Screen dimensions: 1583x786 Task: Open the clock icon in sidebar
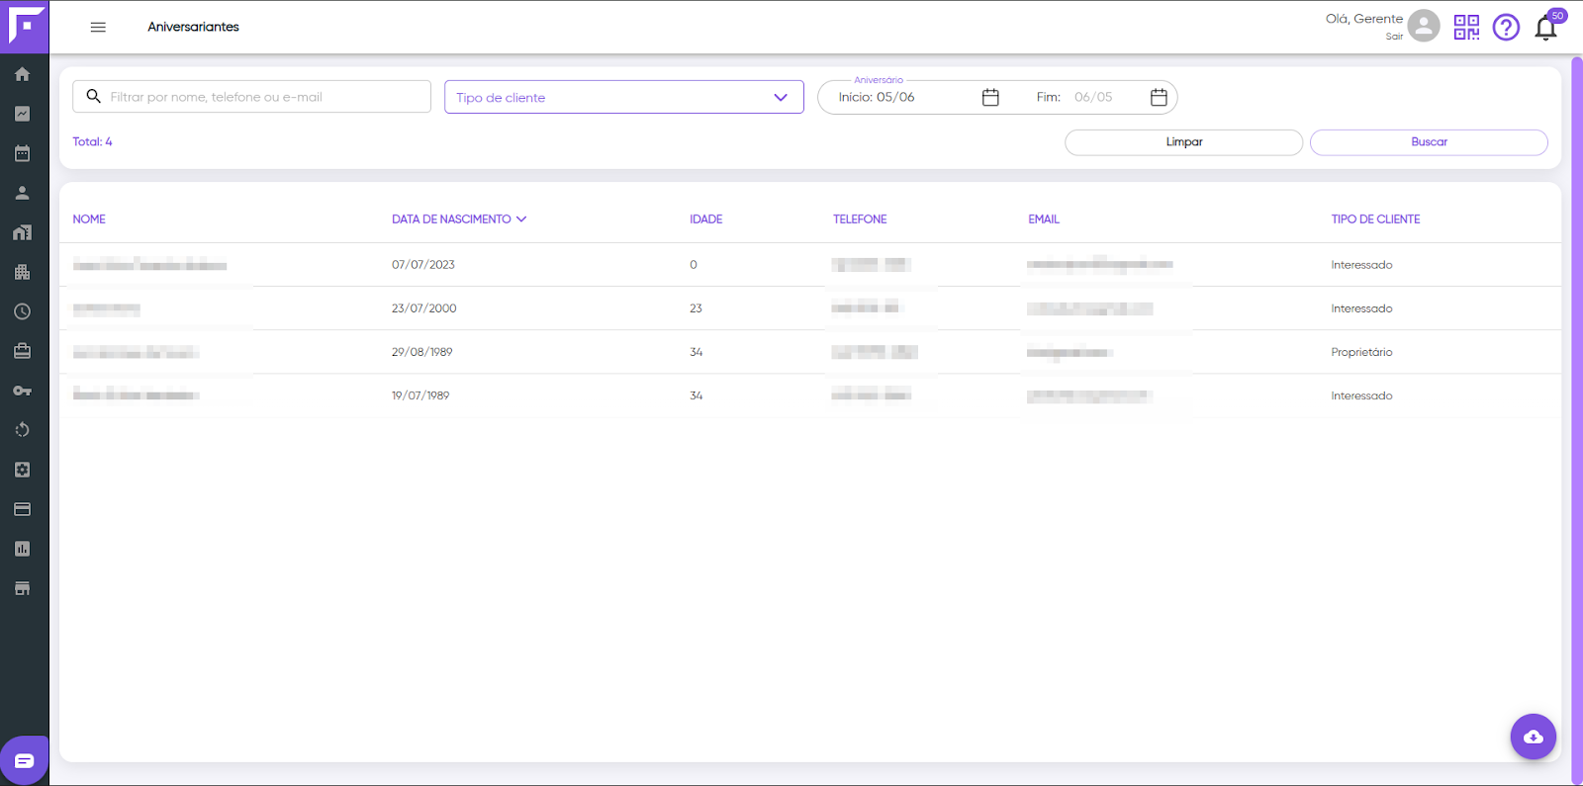coord(22,311)
